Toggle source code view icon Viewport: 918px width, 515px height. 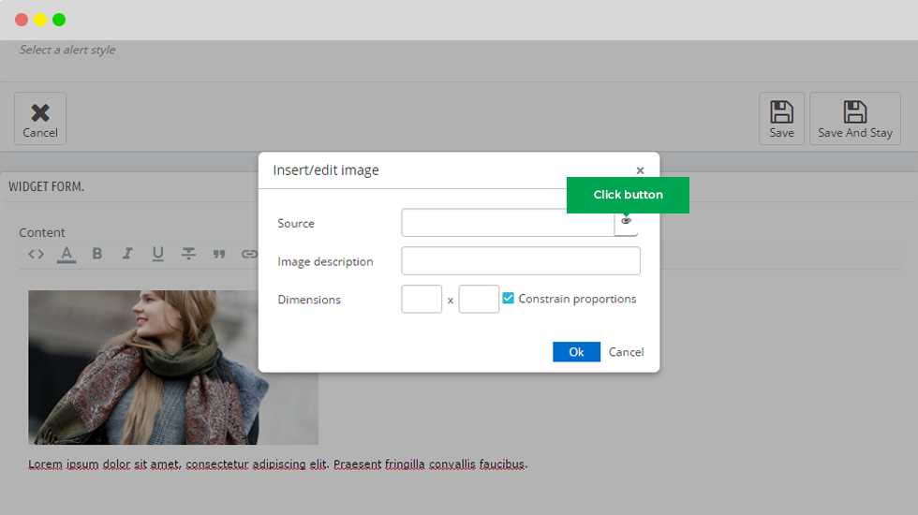tap(37, 254)
